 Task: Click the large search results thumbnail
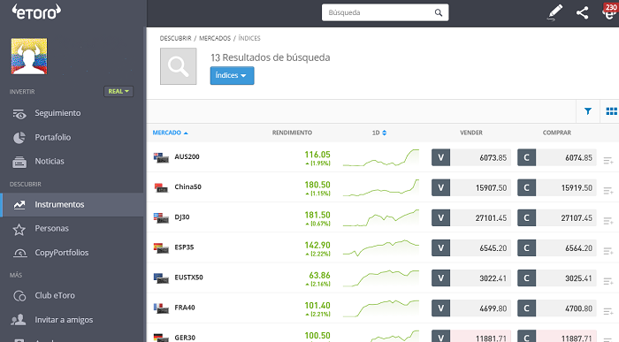pyautogui.click(x=178, y=66)
